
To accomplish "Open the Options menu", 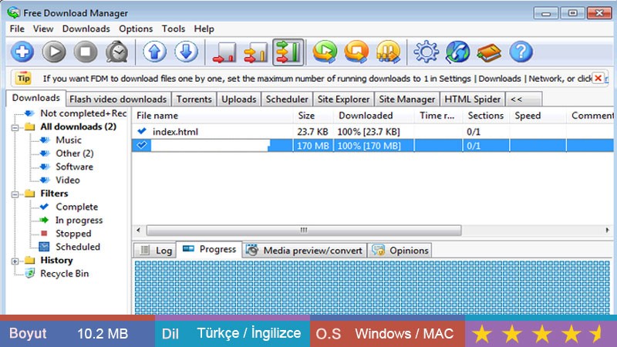I will point(136,29).
